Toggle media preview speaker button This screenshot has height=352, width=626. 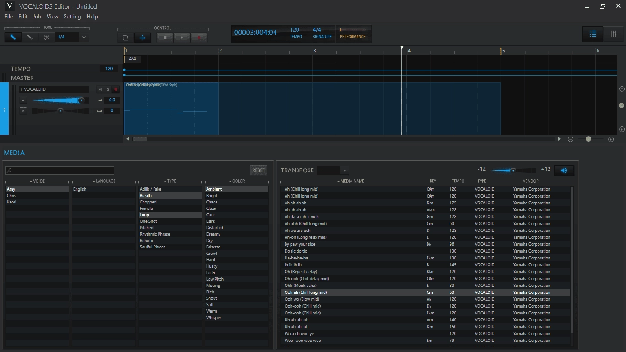[x=564, y=170]
